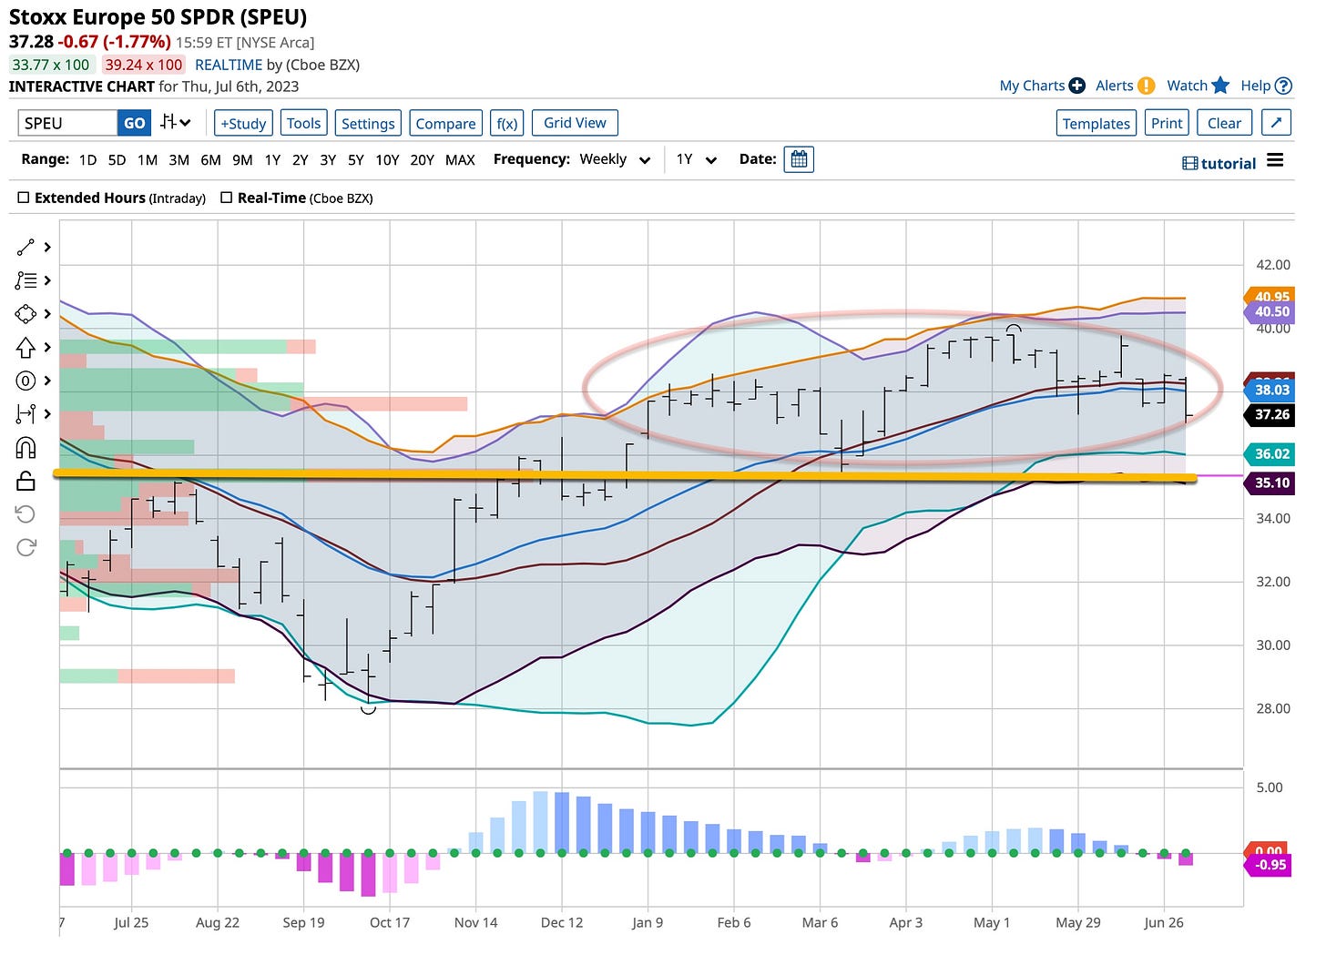1326x955 pixels.
Task: Change the bar chart type selector
Action: [x=176, y=122]
